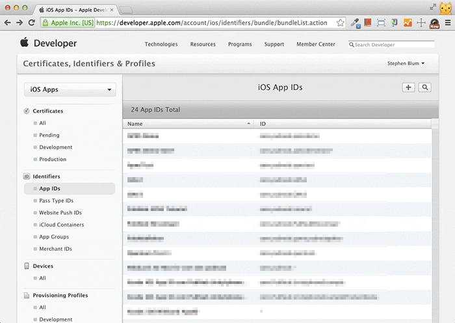Click the magnifier icon above the App ID list

pos(425,87)
